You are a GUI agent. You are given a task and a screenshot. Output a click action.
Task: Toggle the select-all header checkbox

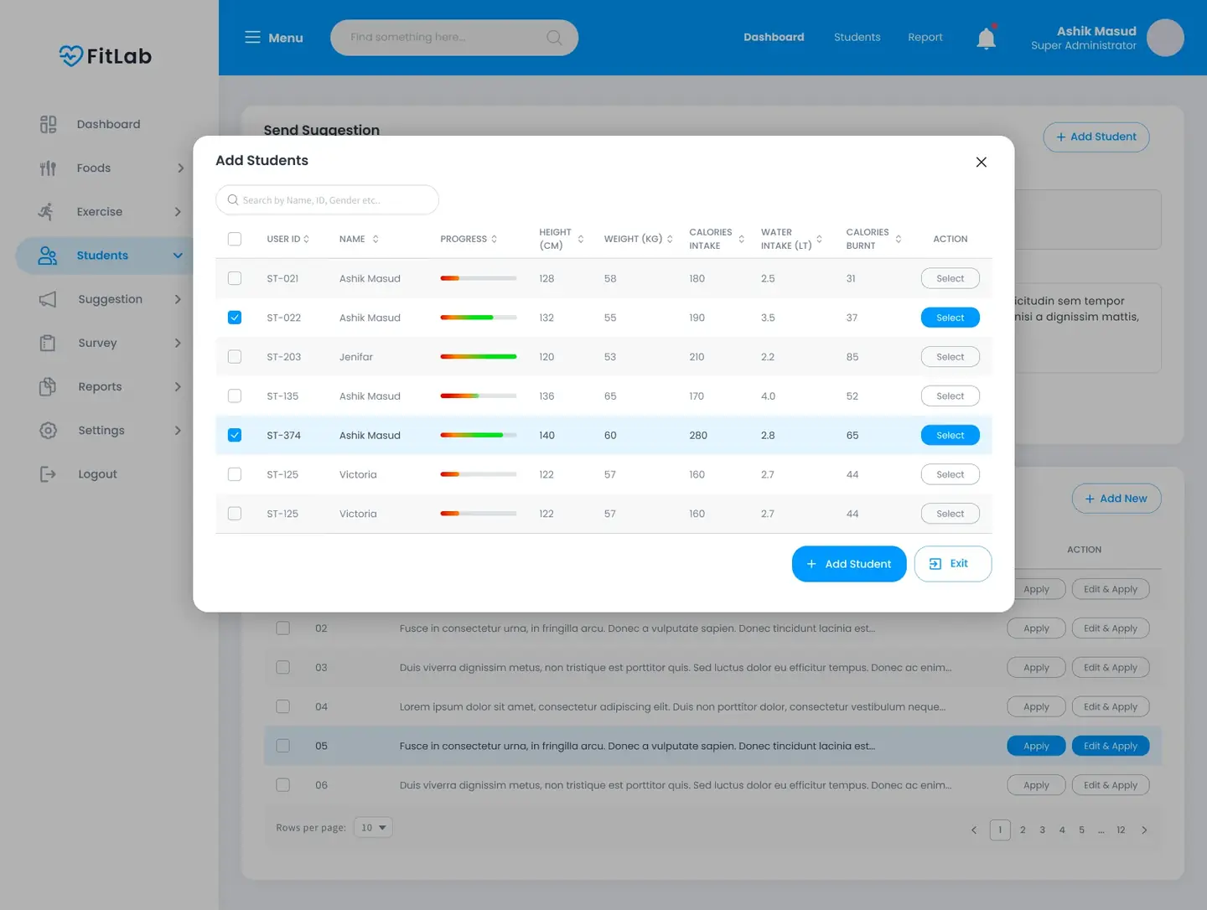(235, 239)
